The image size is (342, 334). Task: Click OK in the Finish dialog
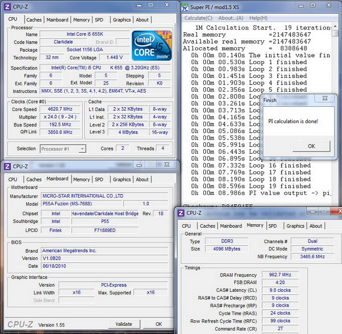coord(311,146)
